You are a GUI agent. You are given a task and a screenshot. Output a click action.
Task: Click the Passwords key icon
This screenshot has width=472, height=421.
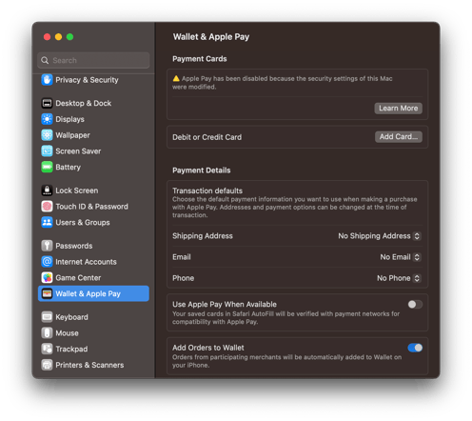pyautogui.click(x=47, y=246)
